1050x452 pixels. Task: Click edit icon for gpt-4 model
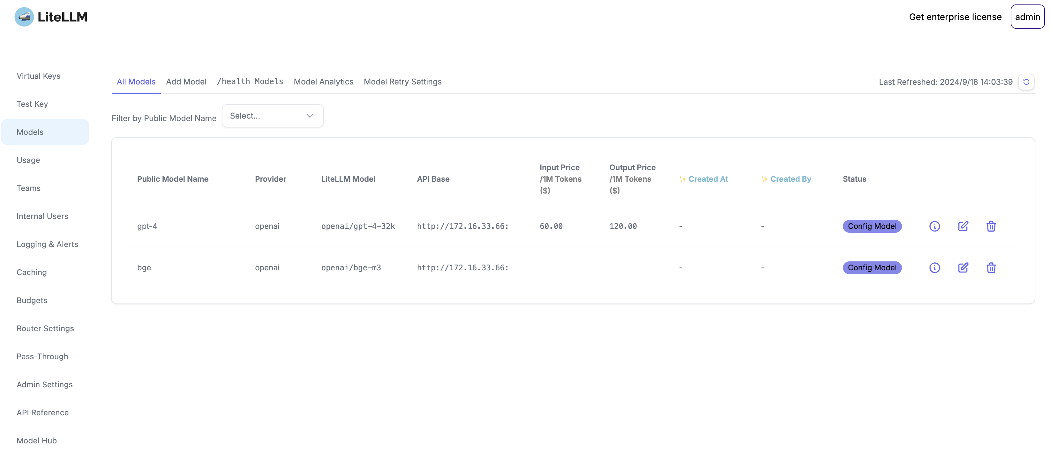point(963,226)
